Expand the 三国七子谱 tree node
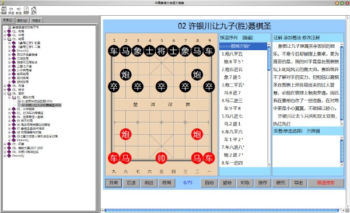 pyautogui.click(x=9, y=67)
